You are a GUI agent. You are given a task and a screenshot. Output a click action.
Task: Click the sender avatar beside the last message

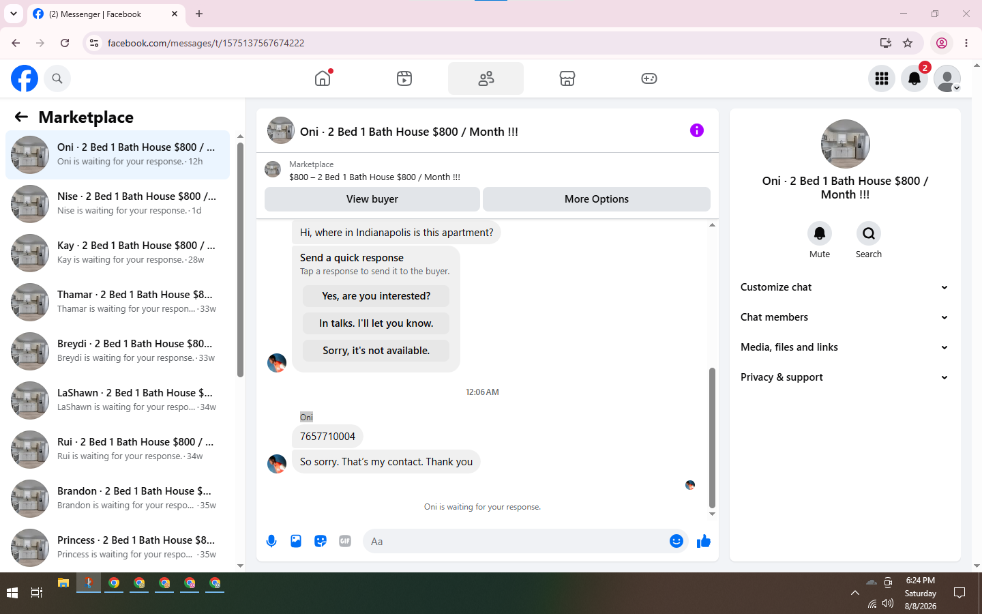277,464
